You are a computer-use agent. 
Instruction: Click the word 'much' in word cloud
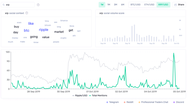click(10, 42)
